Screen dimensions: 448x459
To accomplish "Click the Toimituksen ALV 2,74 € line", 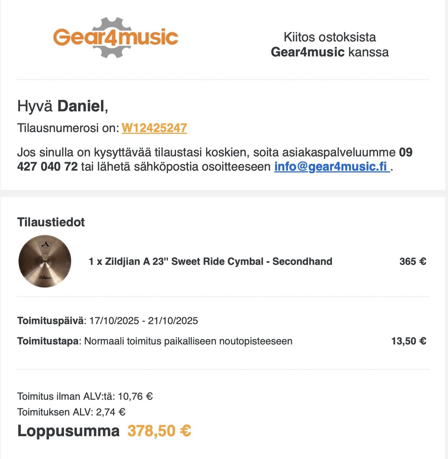I will [71, 412].
